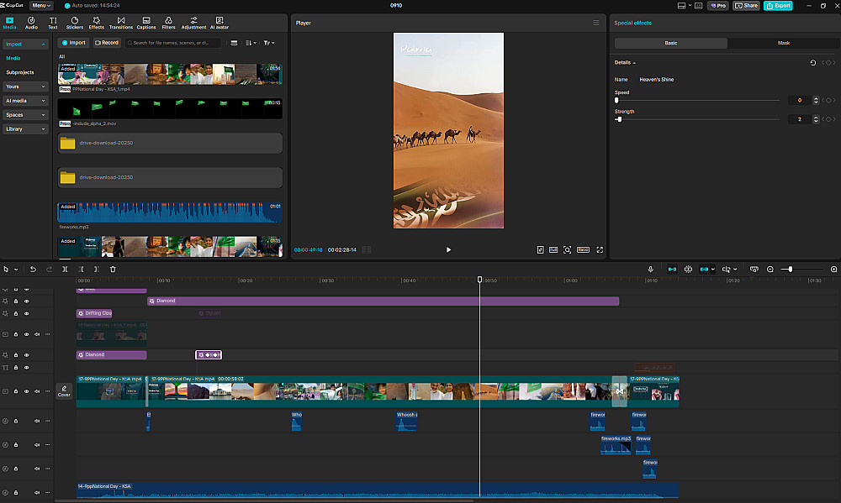
Task: Enter fullscreen player preview
Action: click(x=599, y=249)
